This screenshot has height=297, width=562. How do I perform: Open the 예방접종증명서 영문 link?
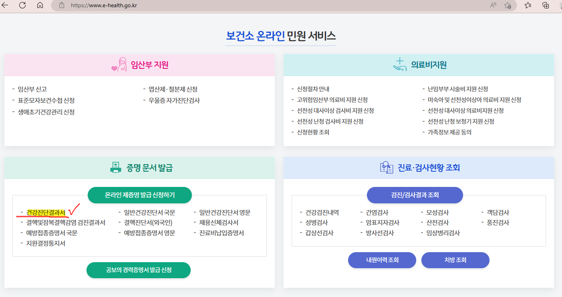(x=149, y=233)
